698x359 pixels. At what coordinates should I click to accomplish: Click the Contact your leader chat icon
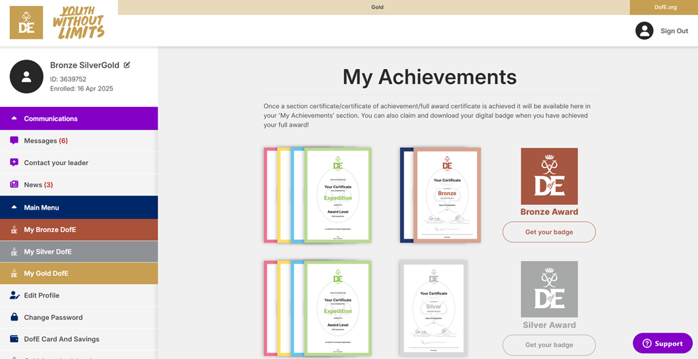tap(14, 163)
